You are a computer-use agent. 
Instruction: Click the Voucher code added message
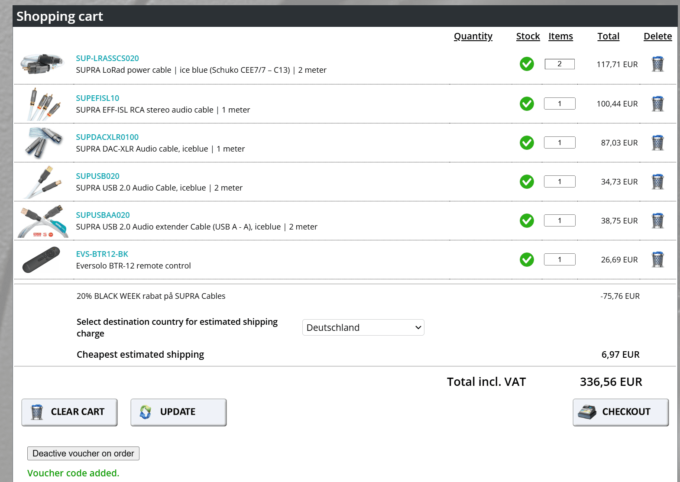pyautogui.click(x=73, y=473)
